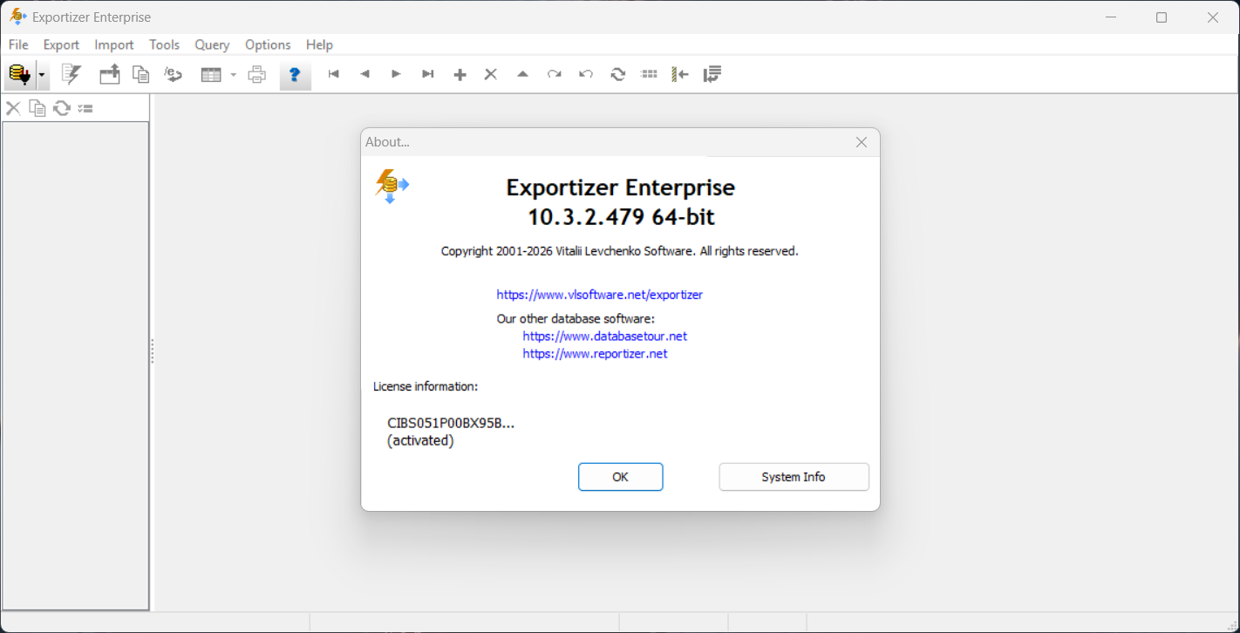Click the copy icon in the left panel toolbar
This screenshot has height=633, width=1240.
tap(37, 108)
